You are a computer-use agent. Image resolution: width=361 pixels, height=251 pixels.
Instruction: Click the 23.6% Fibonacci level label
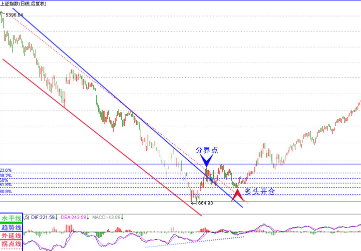point(6,170)
